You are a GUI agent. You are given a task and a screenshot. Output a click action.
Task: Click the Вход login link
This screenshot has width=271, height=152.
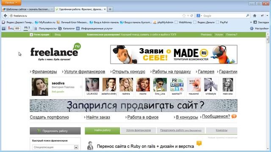pos(58,35)
